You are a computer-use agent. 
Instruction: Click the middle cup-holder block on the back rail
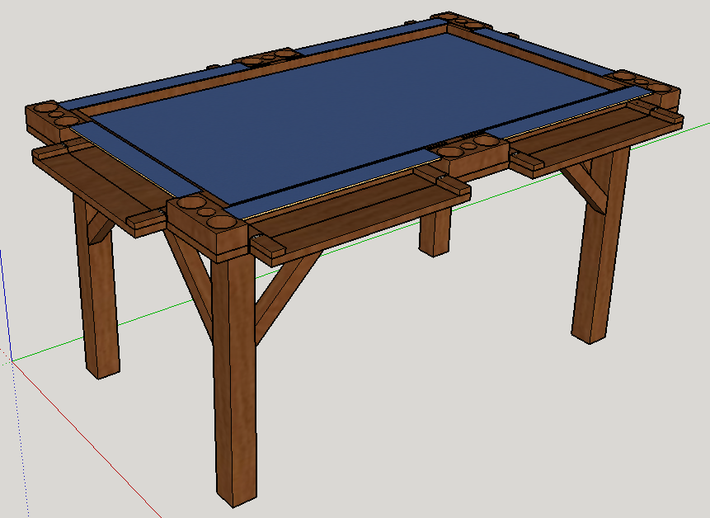[x=267, y=58]
